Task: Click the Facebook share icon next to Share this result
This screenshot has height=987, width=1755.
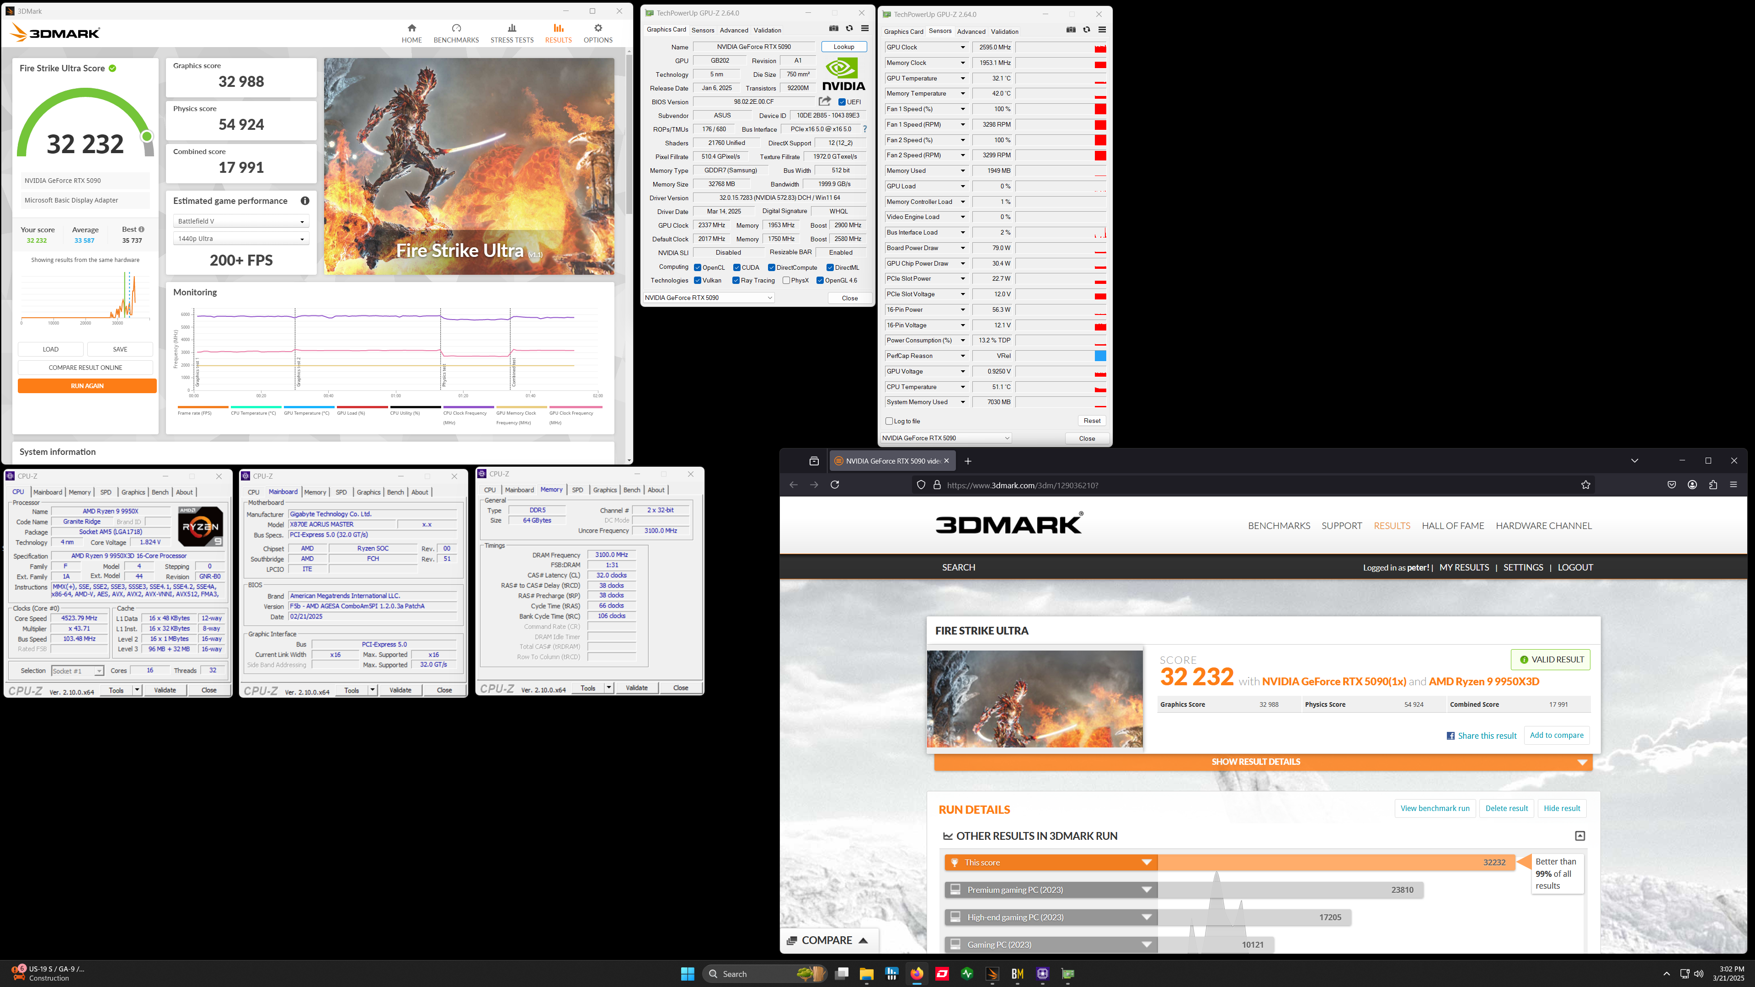Action: pyautogui.click(x=1451, y=736)
